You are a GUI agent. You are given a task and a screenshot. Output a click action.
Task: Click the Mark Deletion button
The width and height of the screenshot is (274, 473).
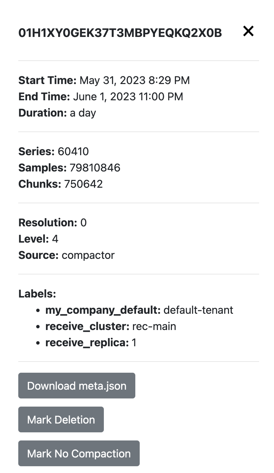(x=61, y=419)
